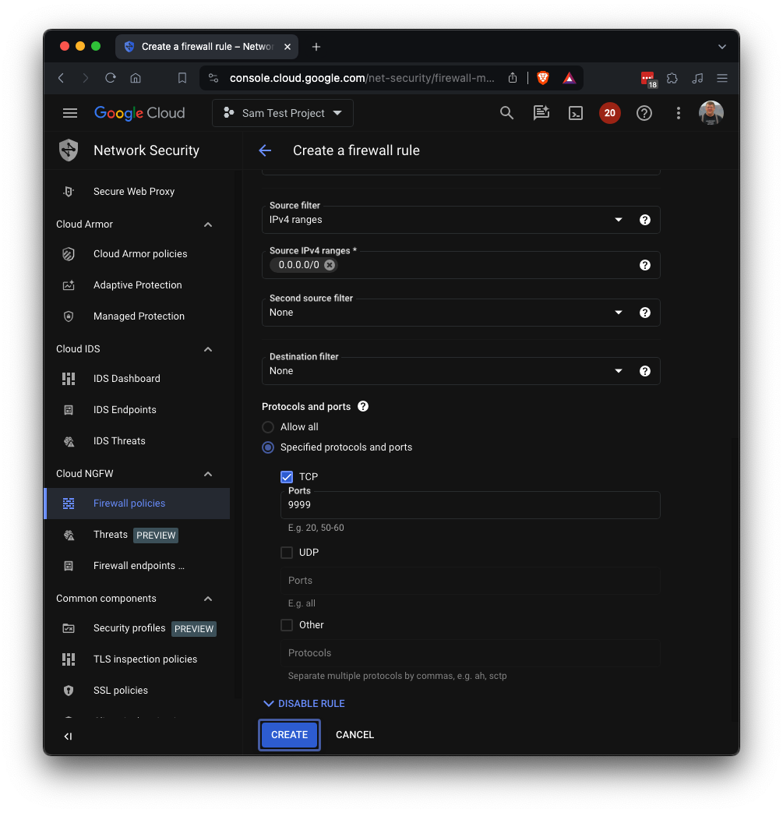This screenshot has width=783, height=813.
Task: Go to Adaptive Protection
Action: 137,285
